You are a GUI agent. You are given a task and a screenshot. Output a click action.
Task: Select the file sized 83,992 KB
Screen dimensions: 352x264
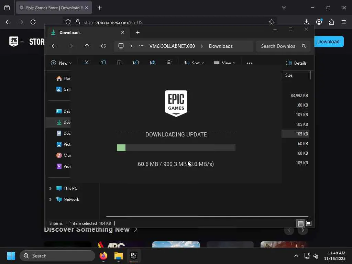(299, 96)
